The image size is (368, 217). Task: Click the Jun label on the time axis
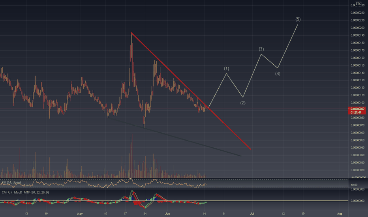point(167,214)
